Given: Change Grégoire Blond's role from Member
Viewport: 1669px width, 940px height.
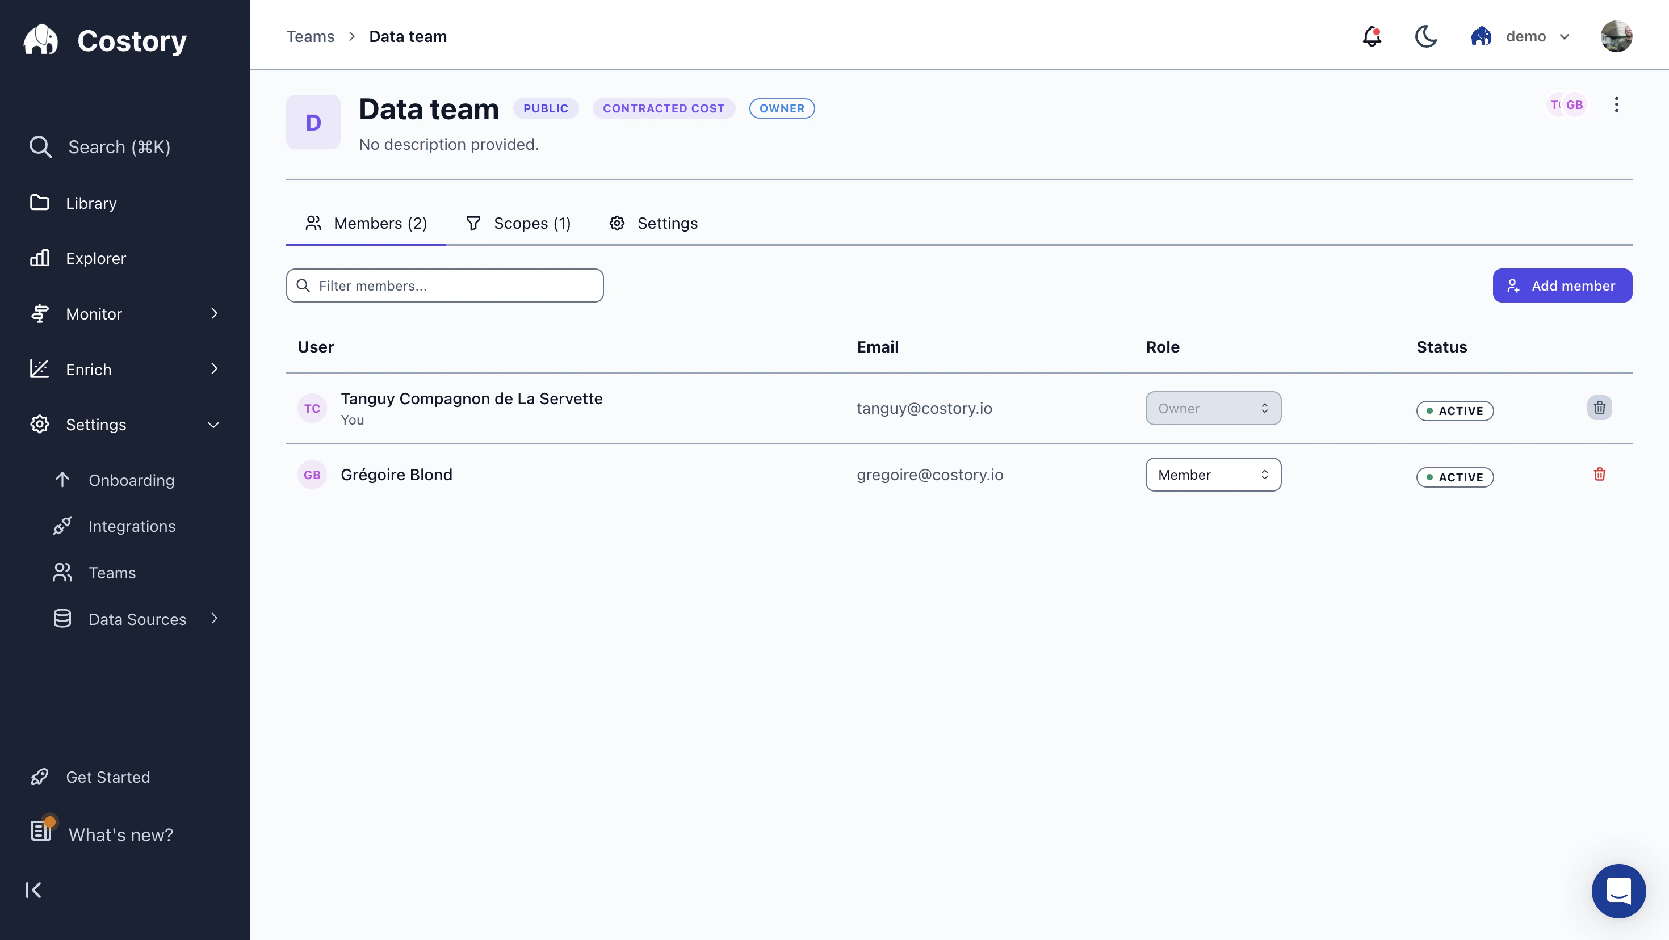Looking at the screenshot, I should (1213, 474).
